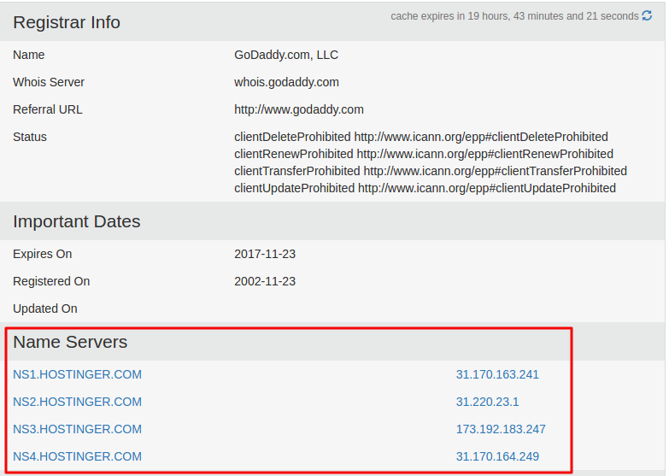This screenshot has width=669, height=476.
Task: Click IP address 173.192.183.247
Action: coord(501,429)
